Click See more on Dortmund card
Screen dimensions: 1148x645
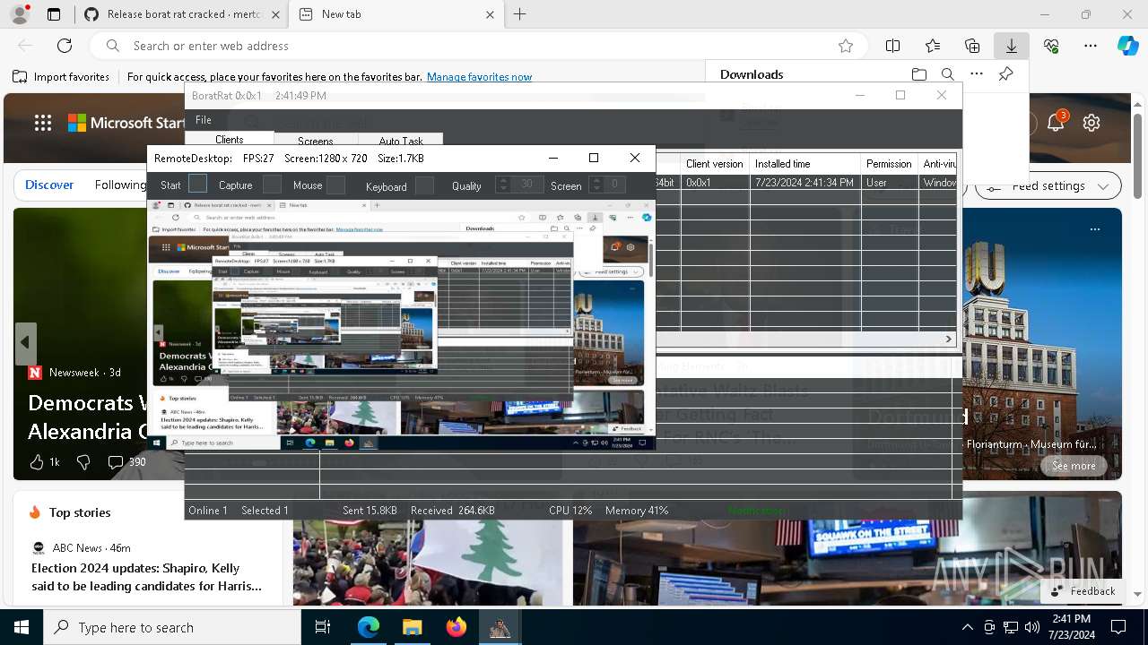pos(1074,466)
